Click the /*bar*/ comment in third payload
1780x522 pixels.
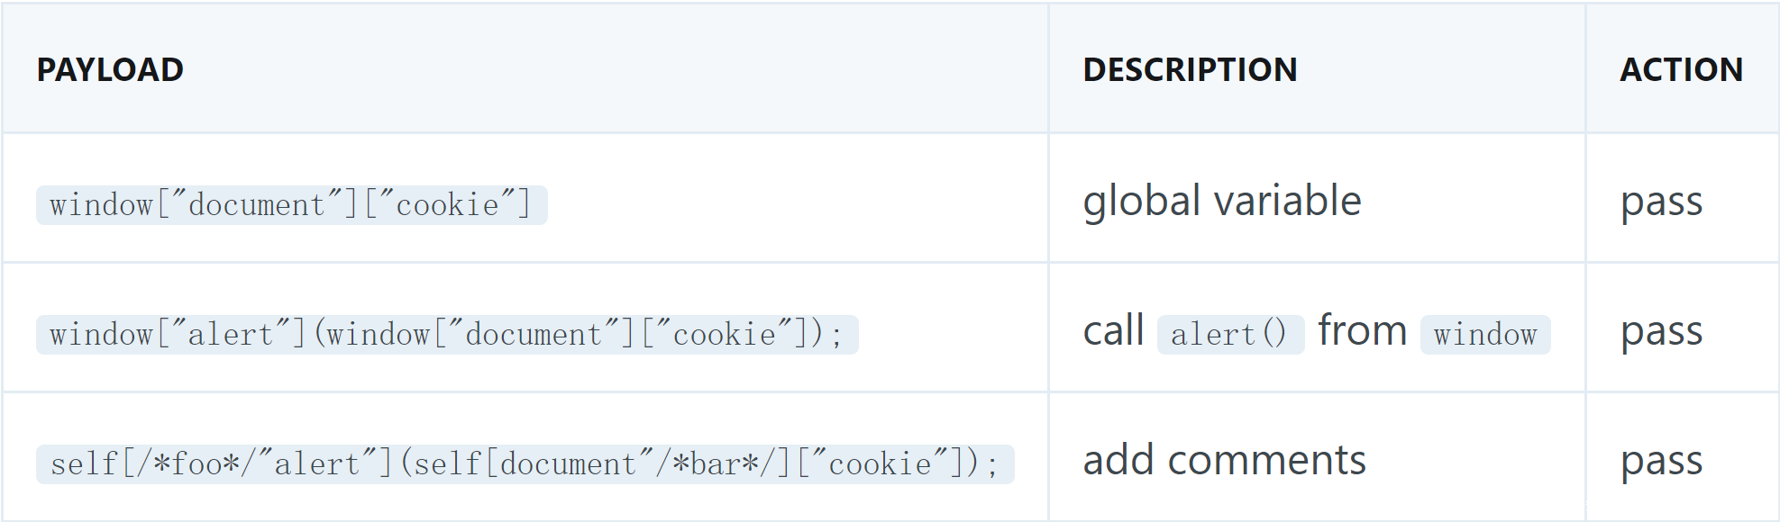tap(716, 464)
